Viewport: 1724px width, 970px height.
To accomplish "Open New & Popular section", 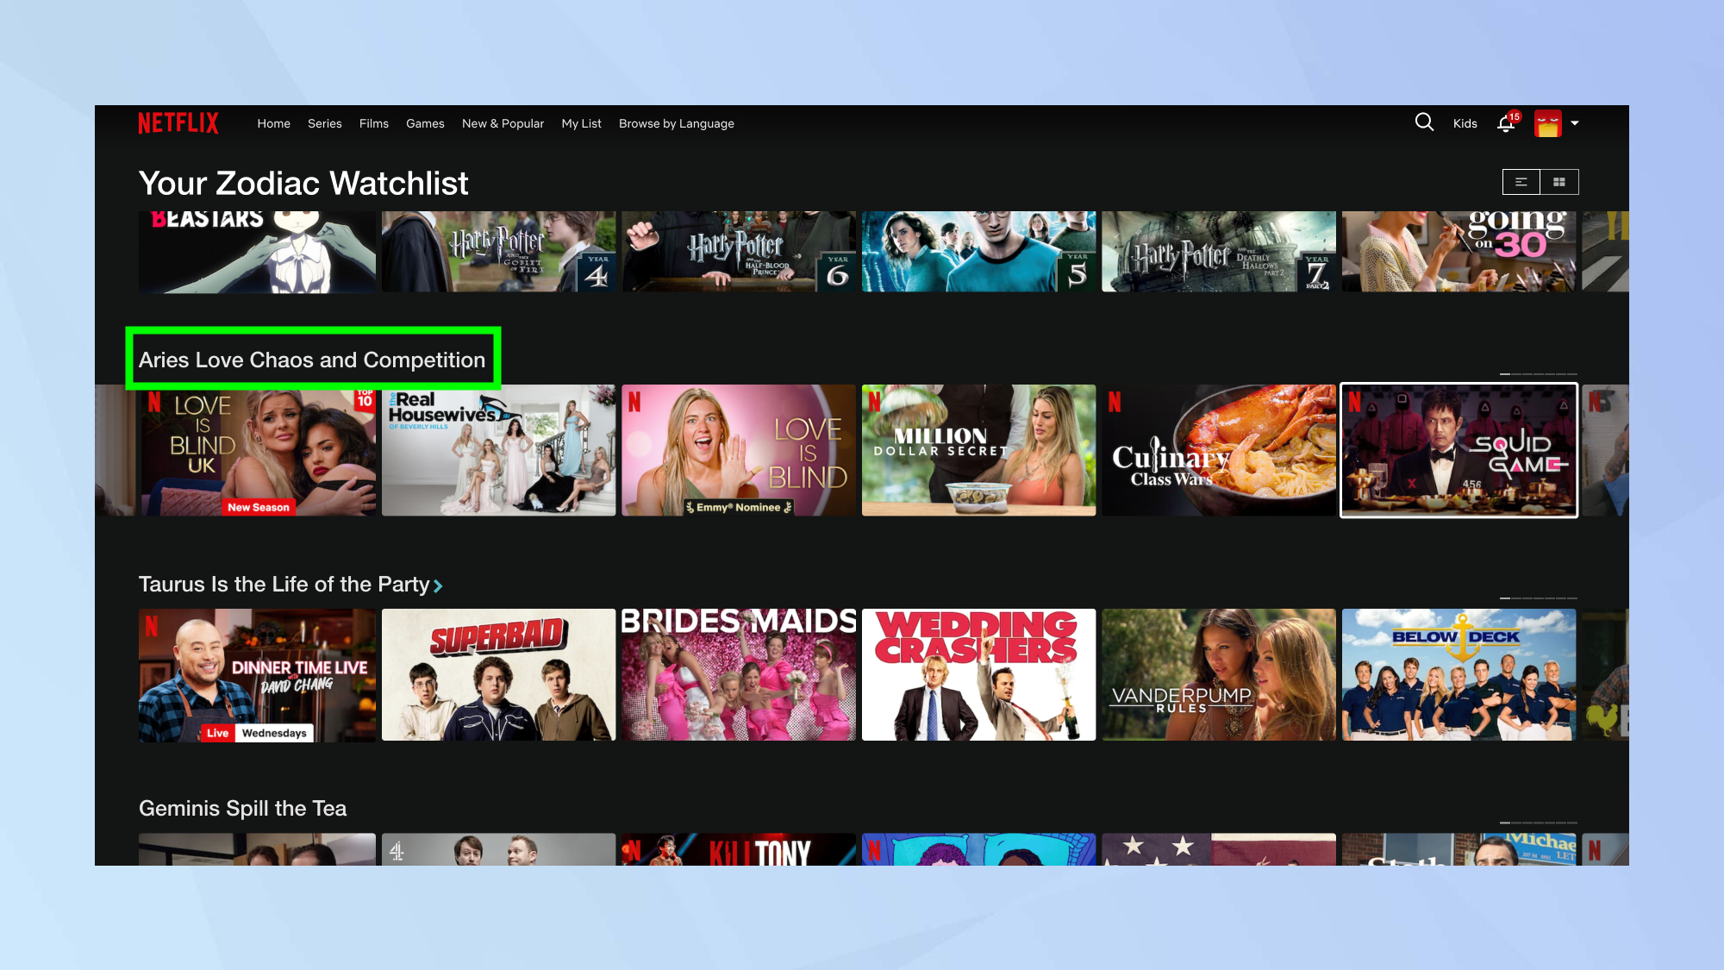I will pos(503,123).
